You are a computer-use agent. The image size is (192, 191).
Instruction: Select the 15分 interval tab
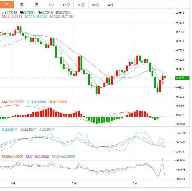coord(66,5)
